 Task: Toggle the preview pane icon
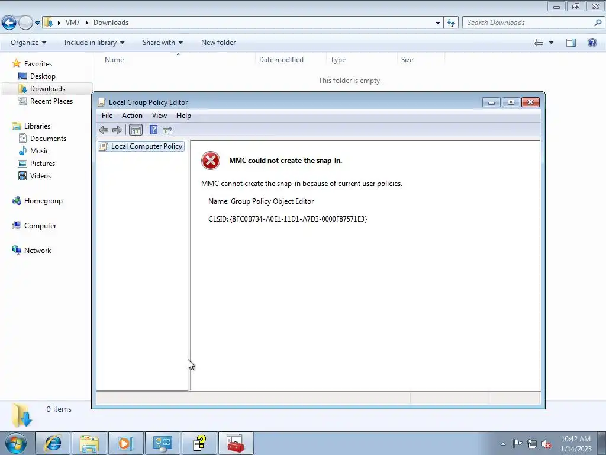point(571,43)
